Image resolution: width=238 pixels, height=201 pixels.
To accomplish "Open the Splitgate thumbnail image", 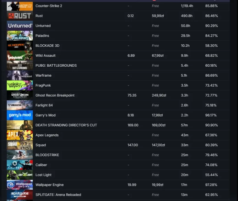I will [x=20, y=195].
